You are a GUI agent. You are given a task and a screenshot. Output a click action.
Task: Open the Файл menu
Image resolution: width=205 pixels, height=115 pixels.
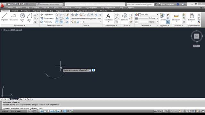click(x=11, y=8)
